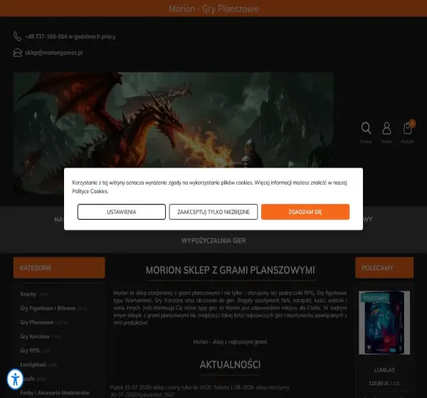Open Farby i Akcesoria Modelarskie category
427x398 pixels.
click(55, 393)
